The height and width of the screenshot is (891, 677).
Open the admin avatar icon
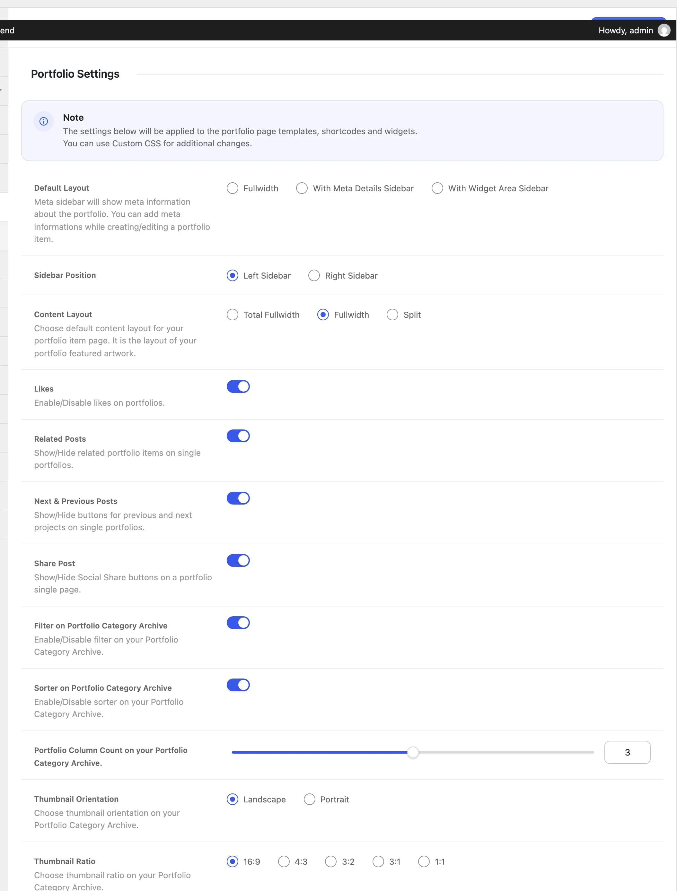pyautogui.click(x=664, y=30)
